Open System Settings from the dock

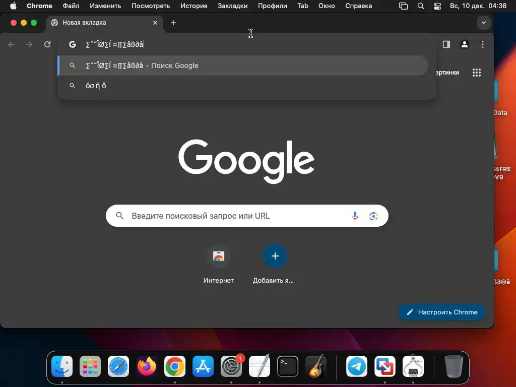231,366
